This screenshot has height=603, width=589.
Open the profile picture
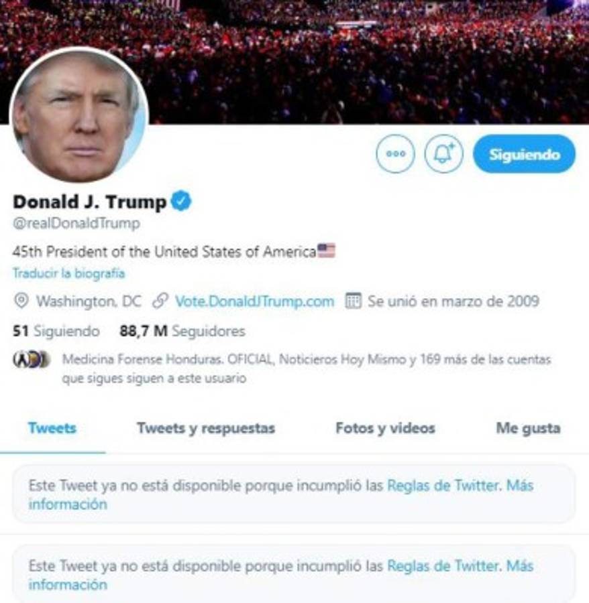point(79,115)
